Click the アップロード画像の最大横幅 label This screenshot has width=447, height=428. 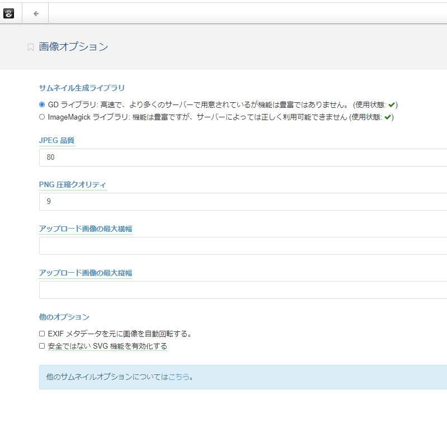pos(86,229)
